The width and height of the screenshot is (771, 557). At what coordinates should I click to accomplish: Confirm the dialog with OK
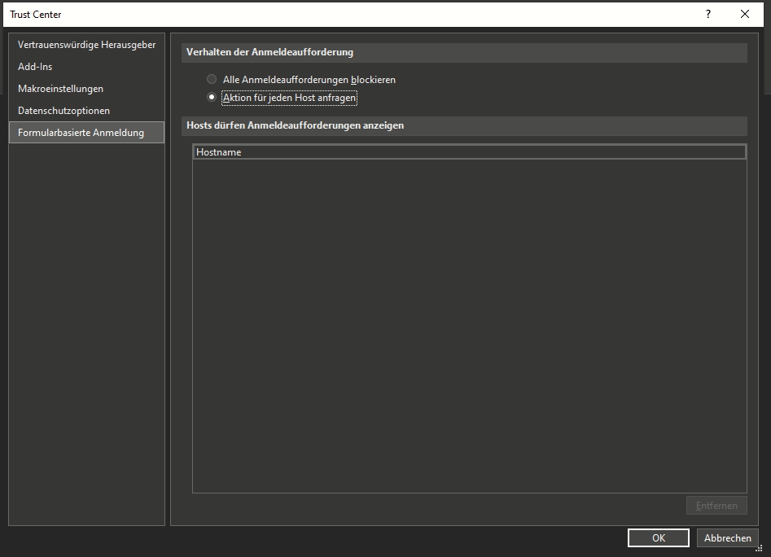659,538
